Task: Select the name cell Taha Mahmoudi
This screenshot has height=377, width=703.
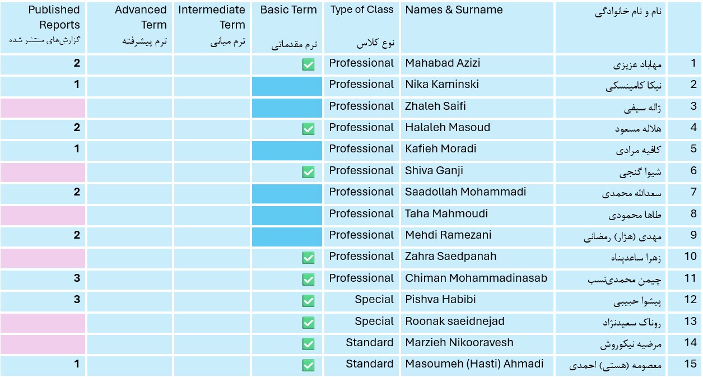Action: pos(477,215)
